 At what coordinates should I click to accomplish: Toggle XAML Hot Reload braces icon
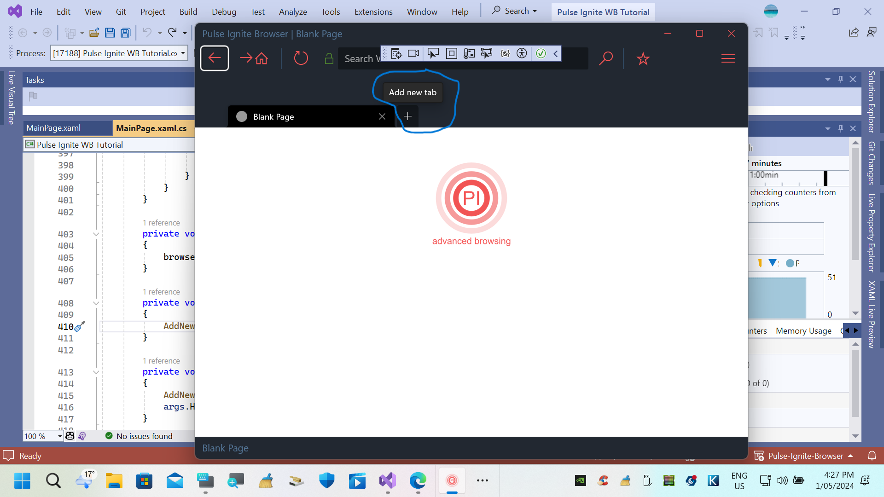505,54
